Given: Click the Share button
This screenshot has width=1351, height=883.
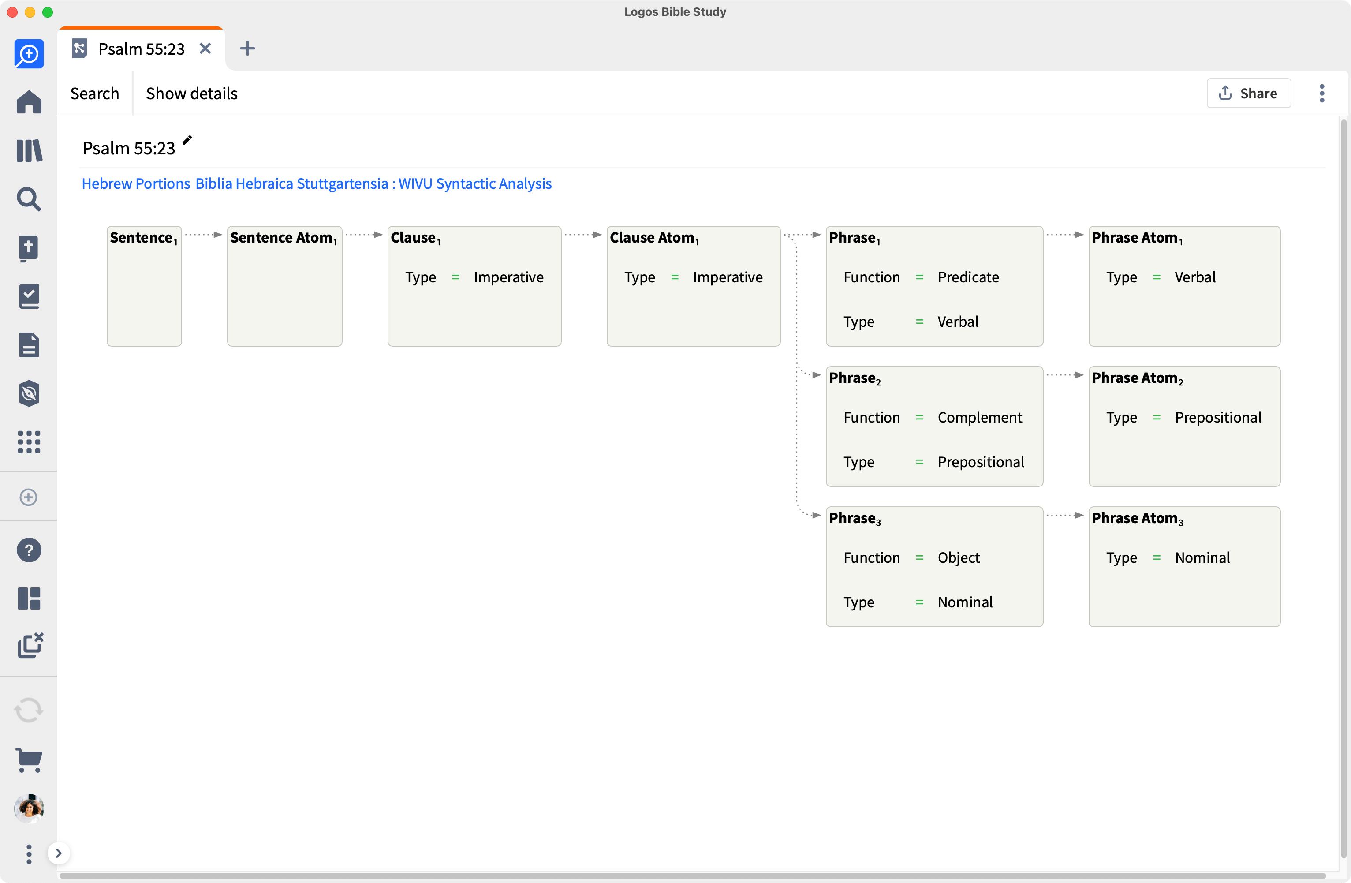Looking at the screenshot, I should (1249, 93).
